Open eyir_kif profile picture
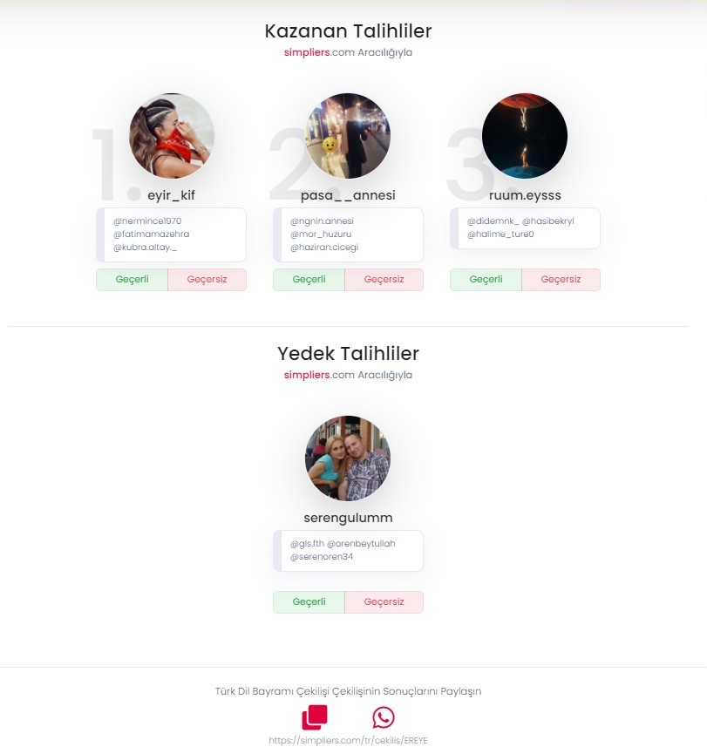This screenshot has width=707, height=747. pyautogui.click(x=172, y=136)
